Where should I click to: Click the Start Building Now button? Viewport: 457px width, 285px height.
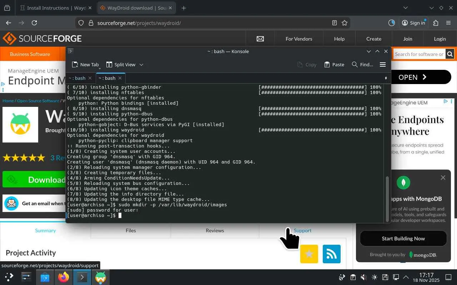pyautogui.click(x=403, y=238)
